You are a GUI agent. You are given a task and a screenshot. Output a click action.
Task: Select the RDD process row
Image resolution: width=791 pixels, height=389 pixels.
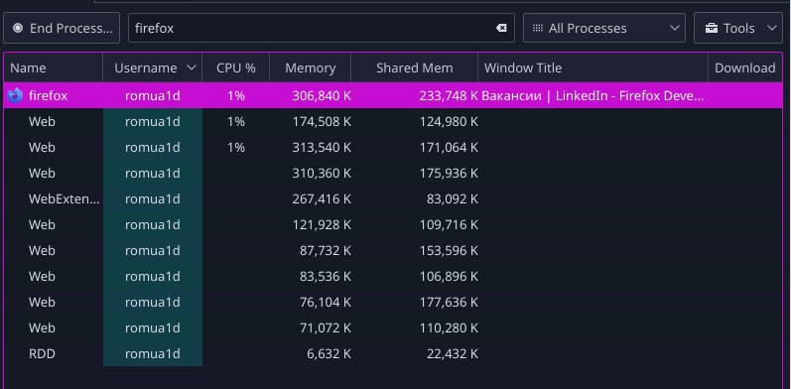click(x=393, y=353)
